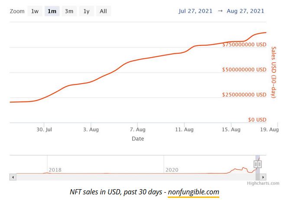
Task: Click the 7. Aug x-axis label
Action: [137, 129]
